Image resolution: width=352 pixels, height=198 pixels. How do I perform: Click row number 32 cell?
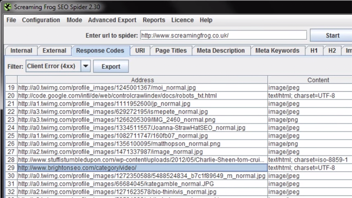(11, 192)
